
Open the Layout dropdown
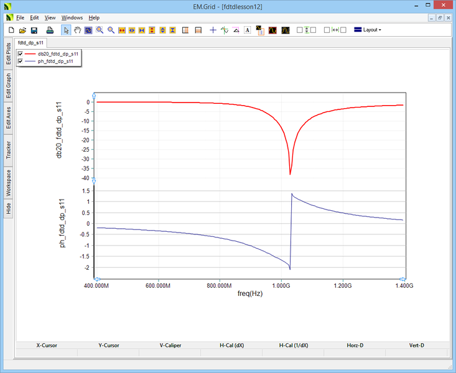(368, 30)
